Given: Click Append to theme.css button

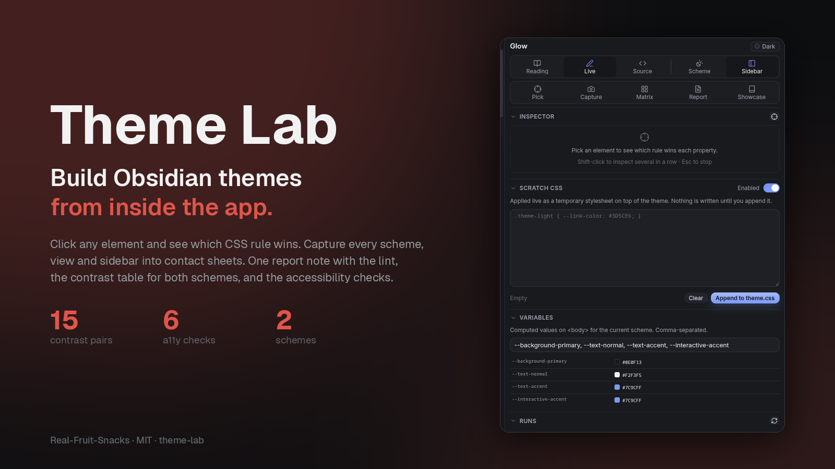Looking at the screenshot, I should tap(745, 298).
